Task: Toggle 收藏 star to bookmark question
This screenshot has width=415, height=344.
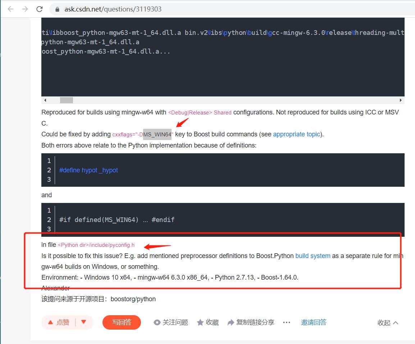Action: click(208, 322)
